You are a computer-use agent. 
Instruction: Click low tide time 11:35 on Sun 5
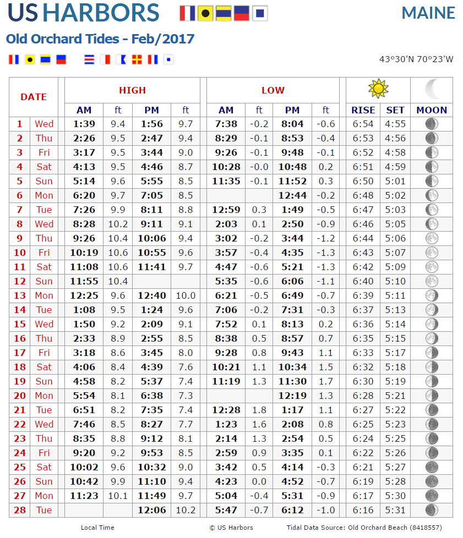pyautogui.click(x=226, y=181)
